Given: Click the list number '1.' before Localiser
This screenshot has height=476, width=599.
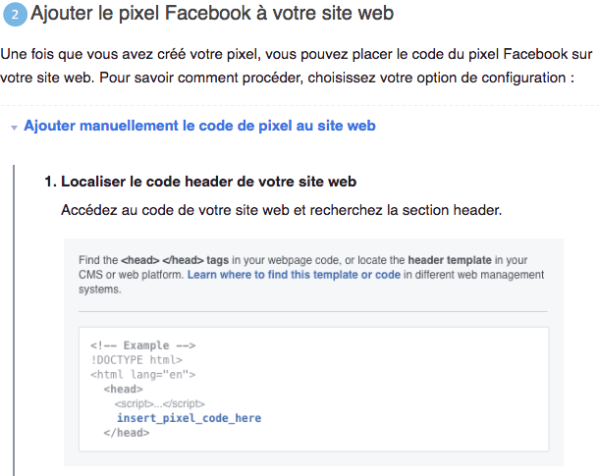Looking at the screenshot, I should (50, 182).
